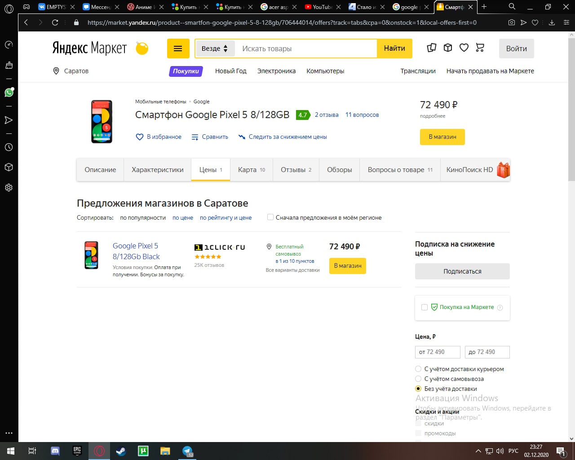Select 'С учётом доставки курьером' radio

pyautogui.click(x=418, y=369)
